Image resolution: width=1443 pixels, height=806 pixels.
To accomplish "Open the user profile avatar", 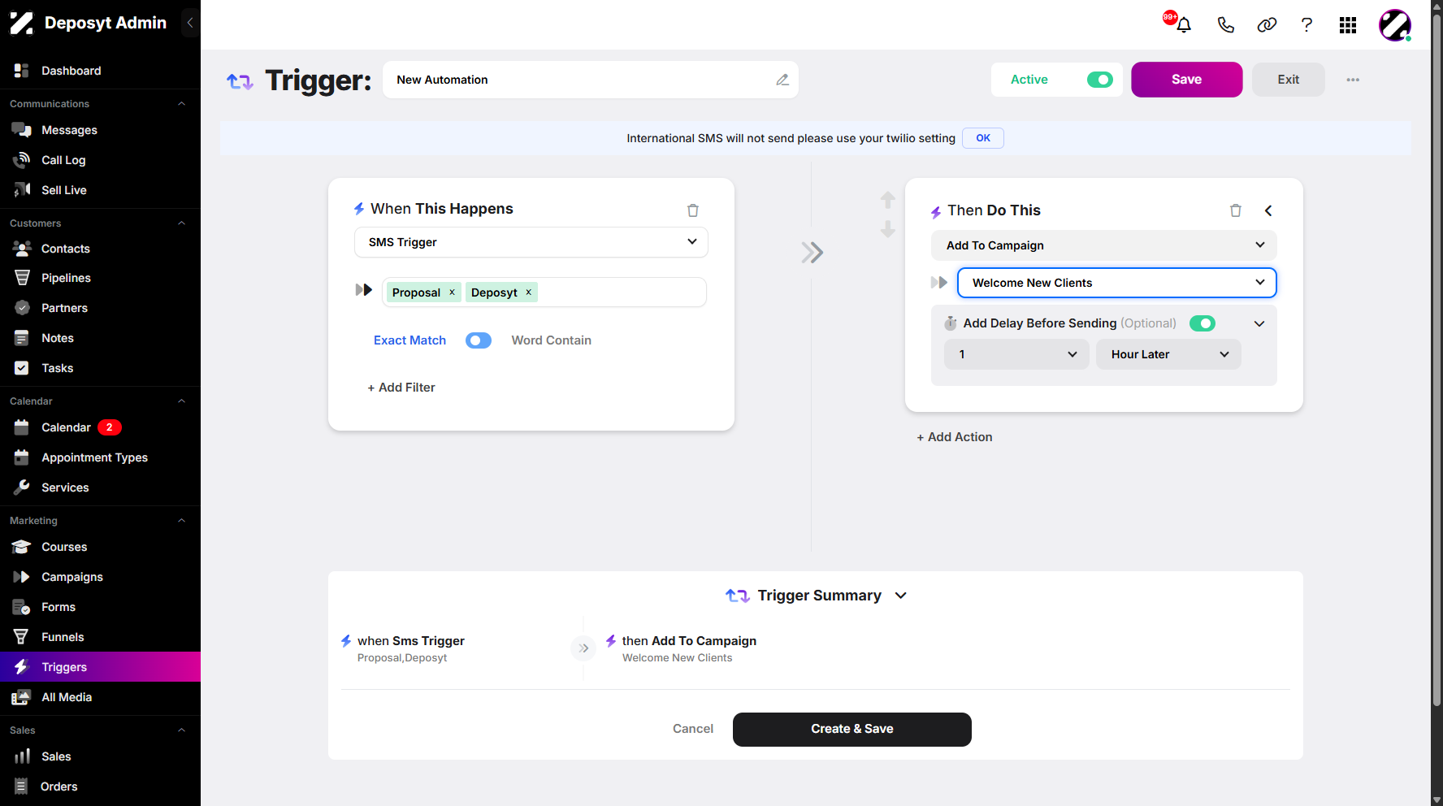I will 1395,25.
